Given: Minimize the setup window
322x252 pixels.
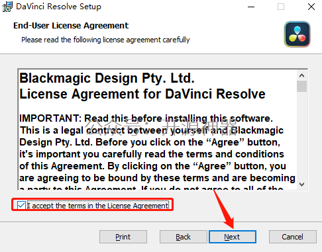Looking at the screenshot, I should click(251, 7).
